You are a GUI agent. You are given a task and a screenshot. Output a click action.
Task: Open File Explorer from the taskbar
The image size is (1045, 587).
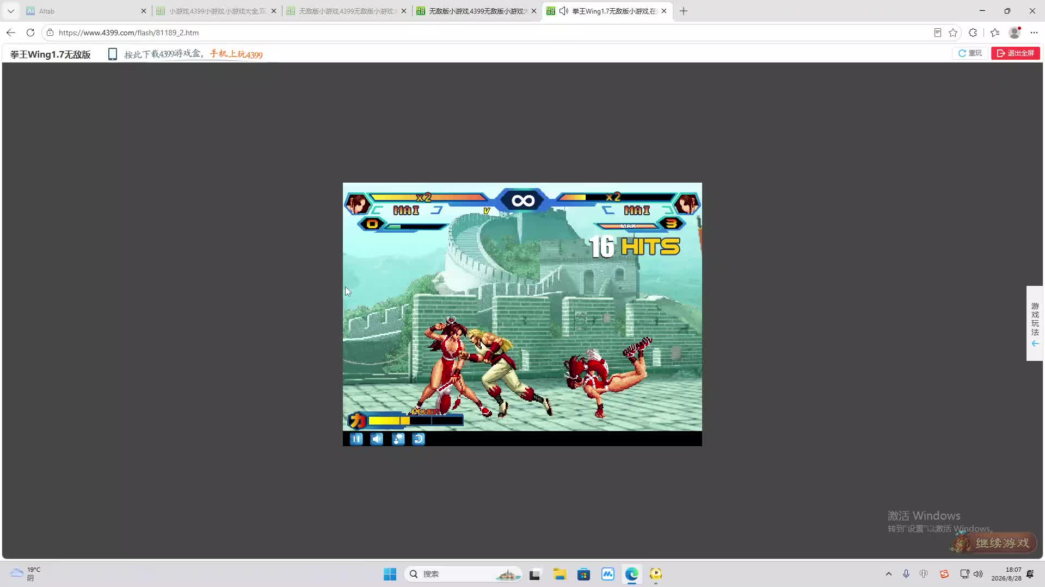[x=560, y=574]
